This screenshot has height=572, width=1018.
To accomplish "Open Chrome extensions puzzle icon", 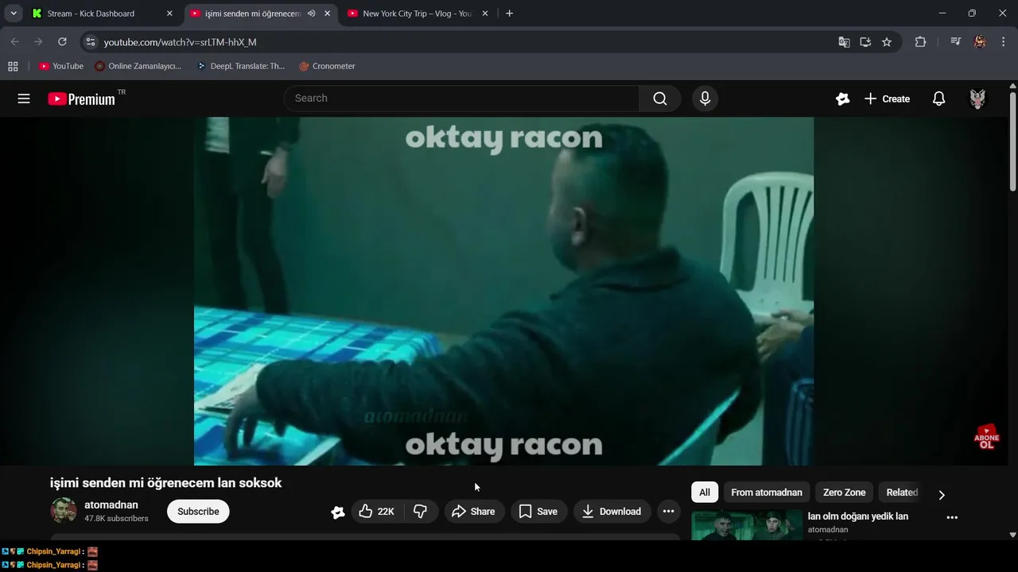I will pos(921,42).
